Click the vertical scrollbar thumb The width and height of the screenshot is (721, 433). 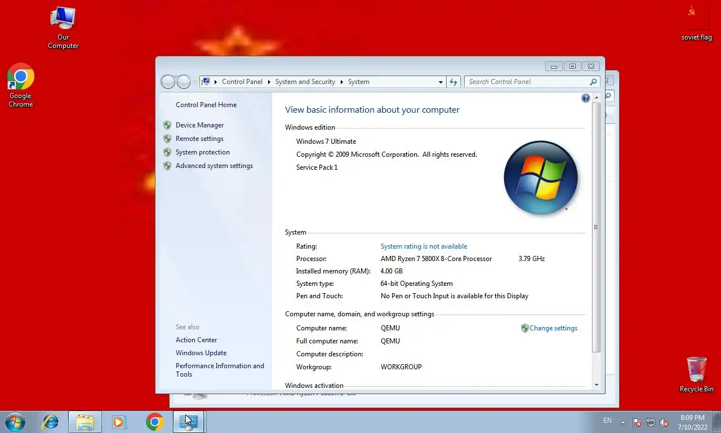coord(597,227)
